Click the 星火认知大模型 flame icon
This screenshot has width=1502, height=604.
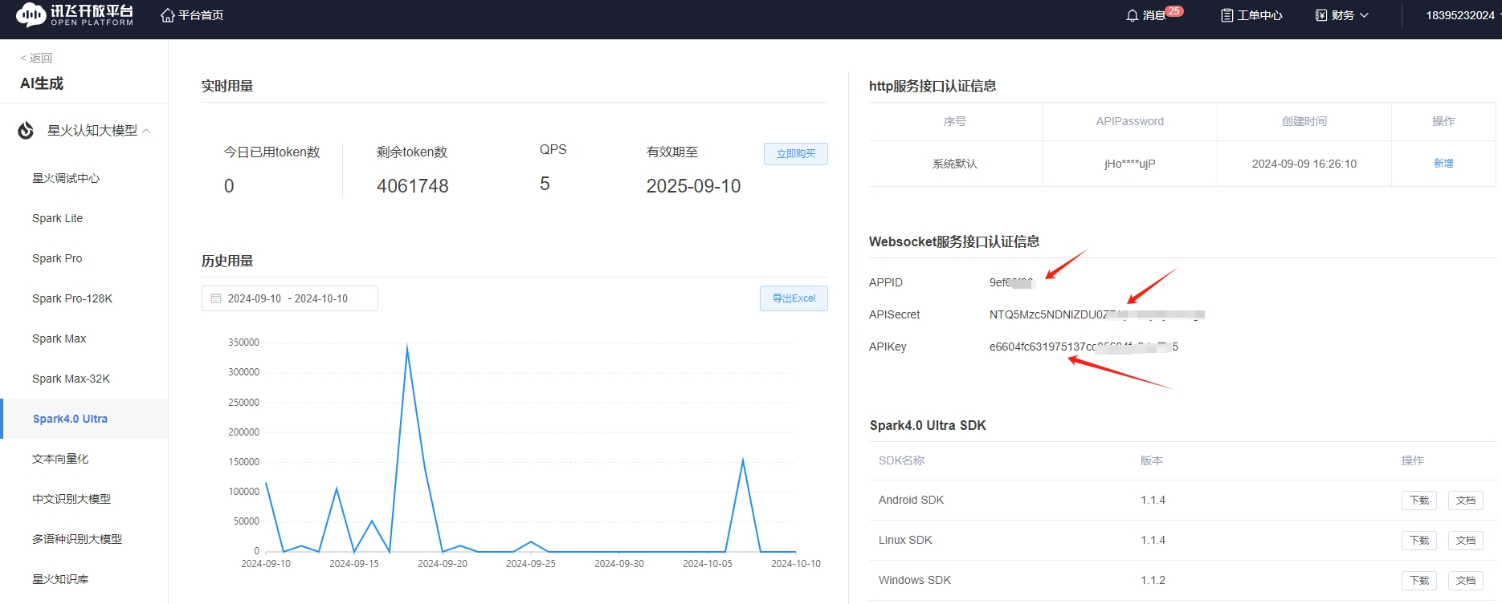[26, 130]
